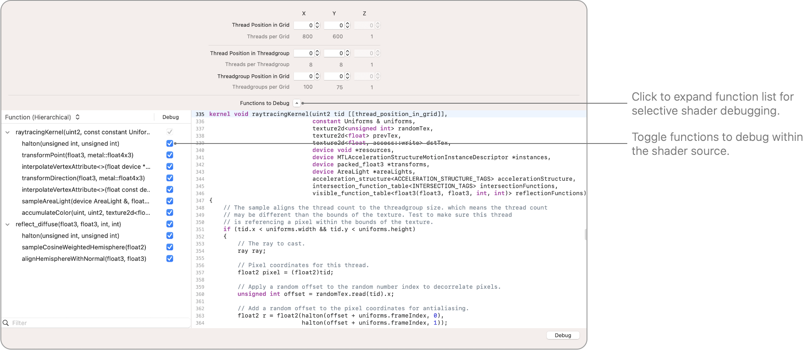Click the Thread Position in Grid X stepper
Screen dimensions: 806x350
tap(317, 25)
